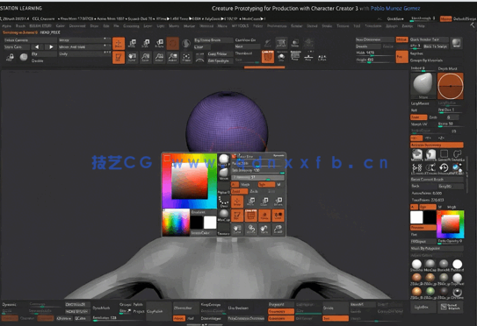Toggle the Adapt button at the bottom

click(179, 318)
